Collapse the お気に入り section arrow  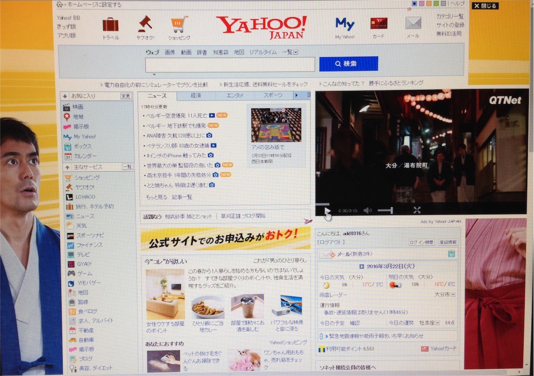click(65, 96)
